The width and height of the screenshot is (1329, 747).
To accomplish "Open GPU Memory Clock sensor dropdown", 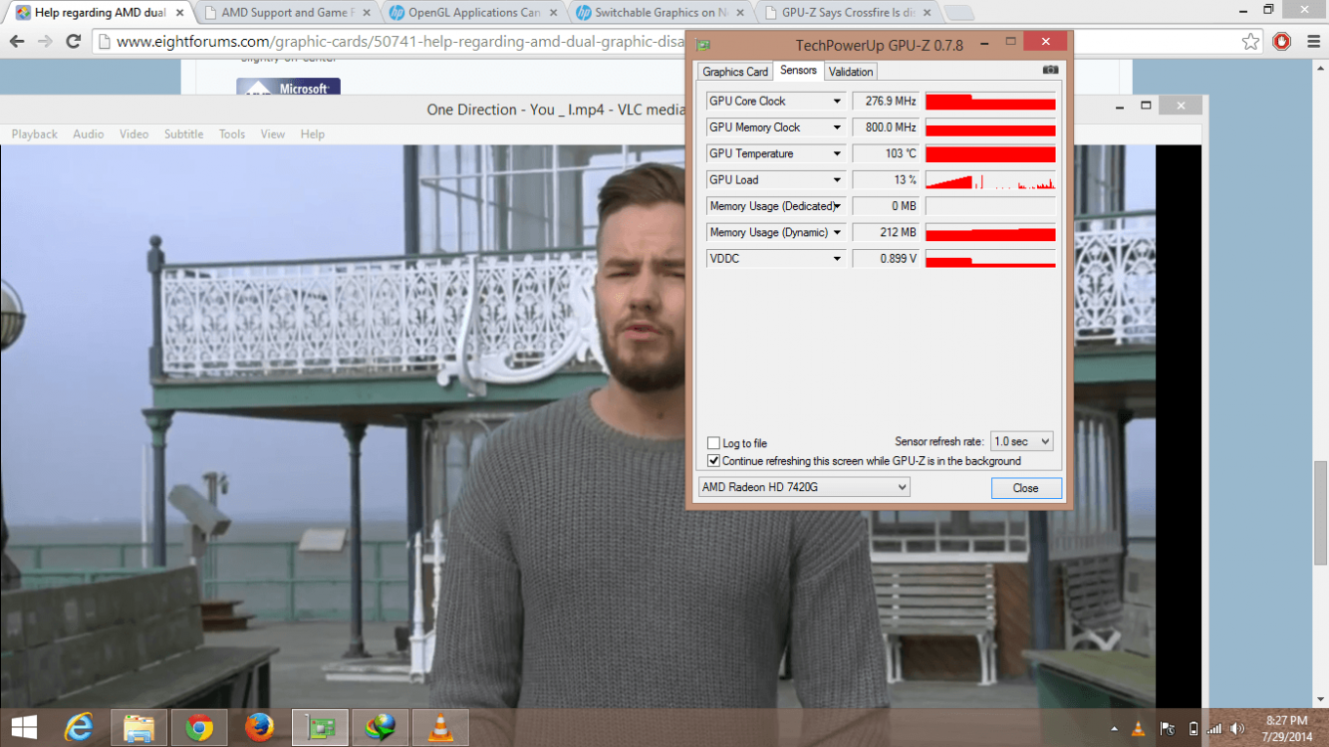I will (x=837, y=127).
